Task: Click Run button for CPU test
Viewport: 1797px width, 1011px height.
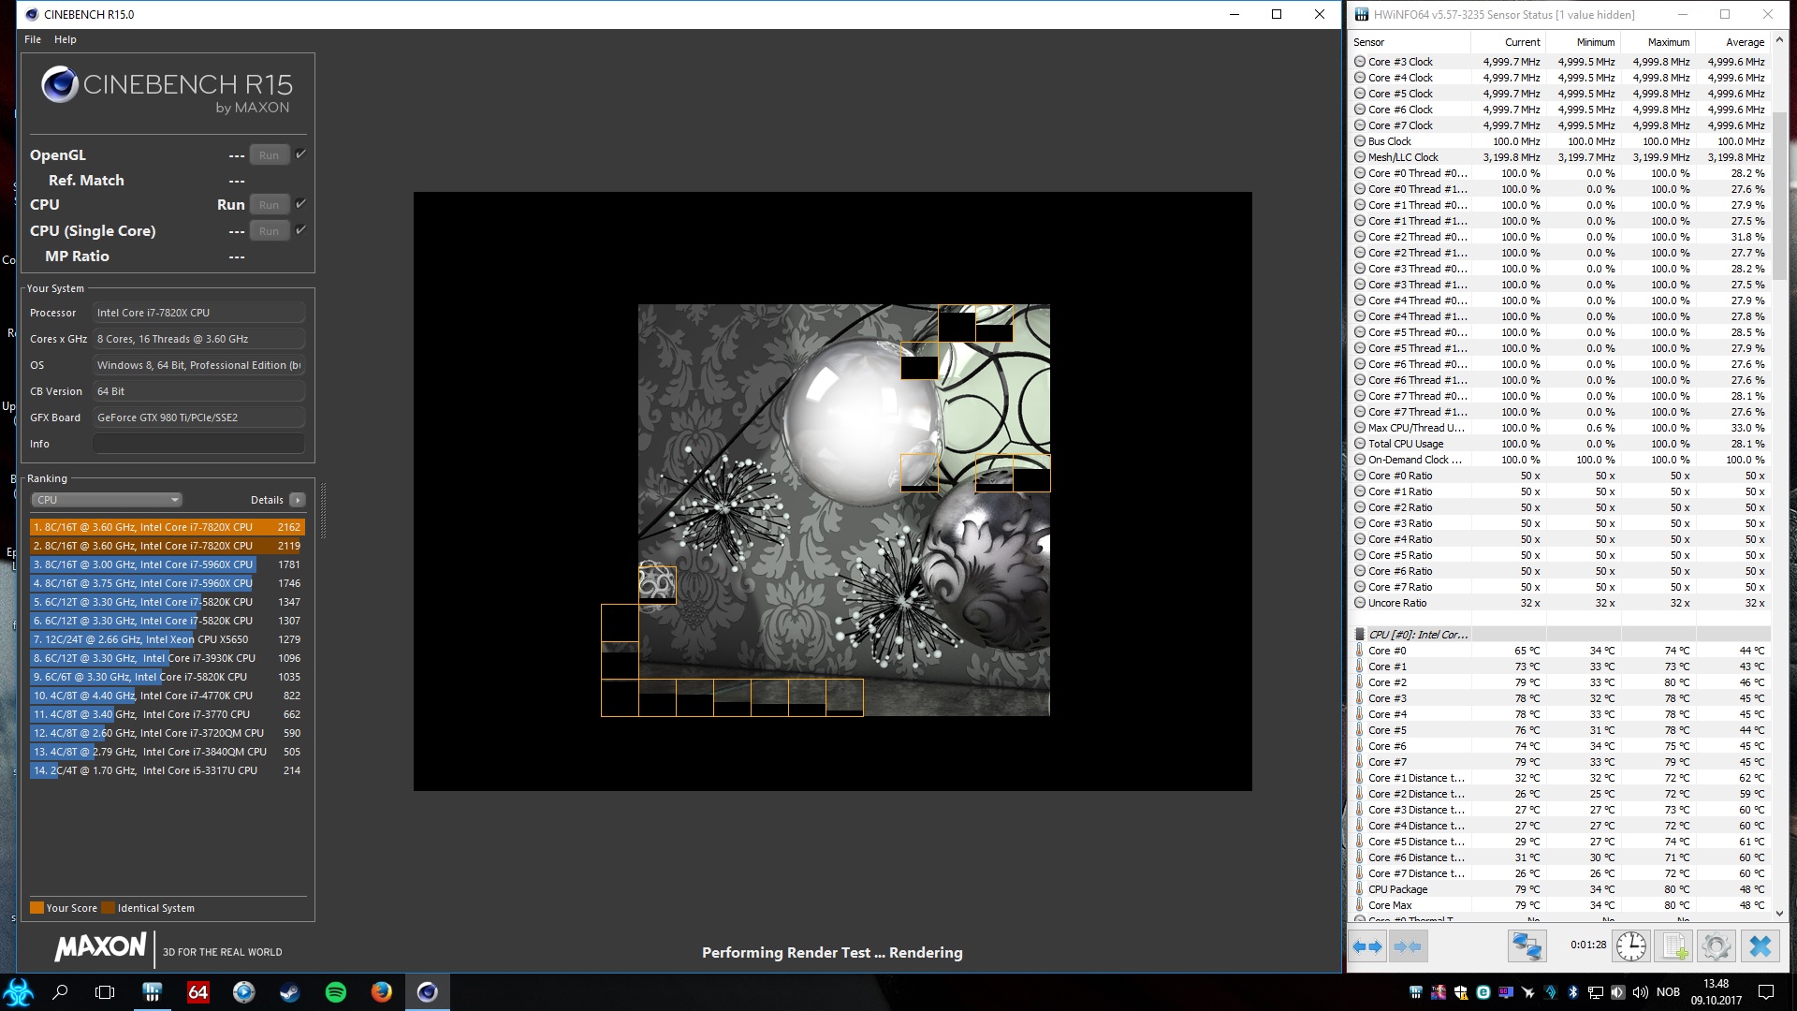Action: pos(270,205)
